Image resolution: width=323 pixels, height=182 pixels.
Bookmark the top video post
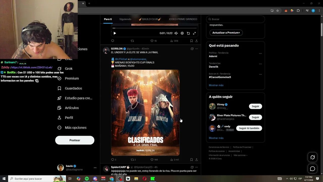192,41
